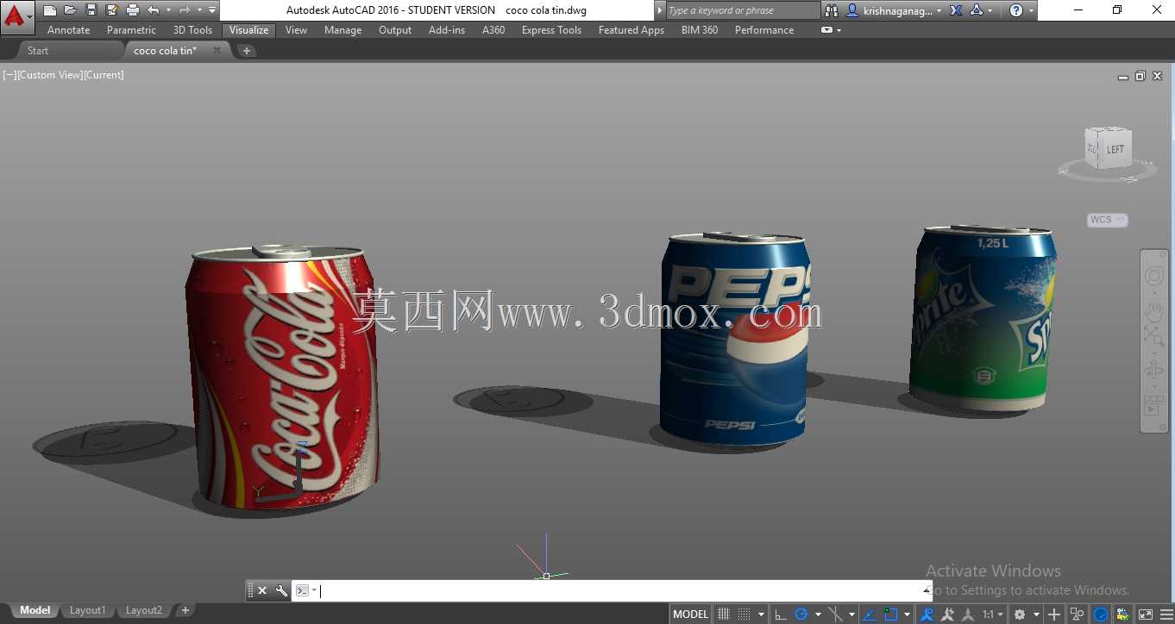
Task: Switch to the Annotate ribbon tab
Action: 69,30
